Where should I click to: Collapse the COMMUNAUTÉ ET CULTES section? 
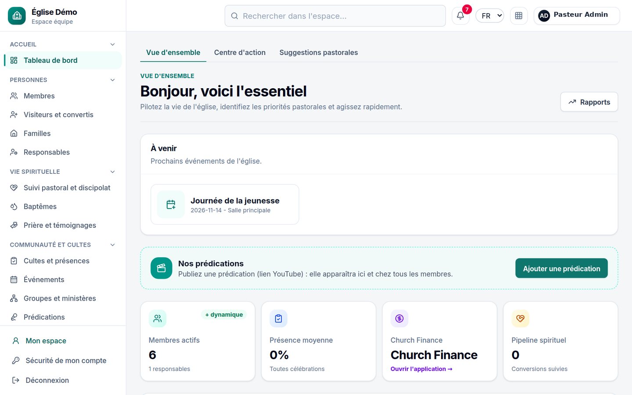(113, 245)
